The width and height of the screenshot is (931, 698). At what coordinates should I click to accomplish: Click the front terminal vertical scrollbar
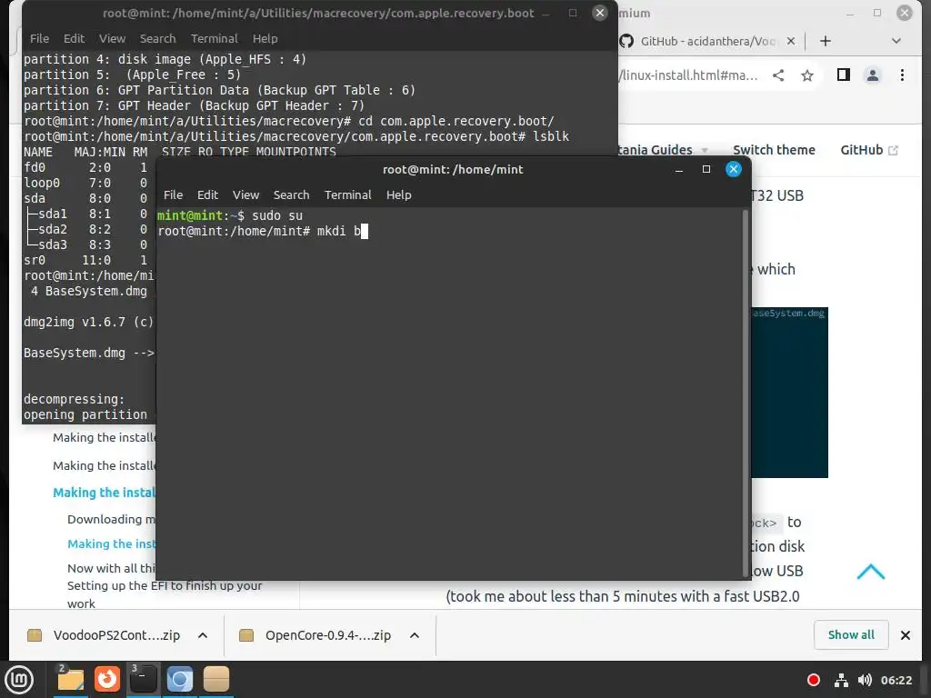(x=746, y=392)
